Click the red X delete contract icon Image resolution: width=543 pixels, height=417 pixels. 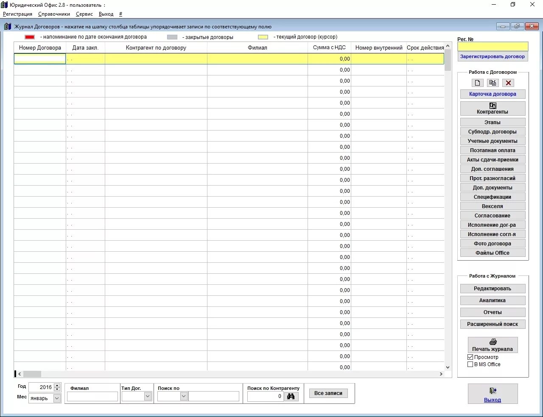point(508,83)
